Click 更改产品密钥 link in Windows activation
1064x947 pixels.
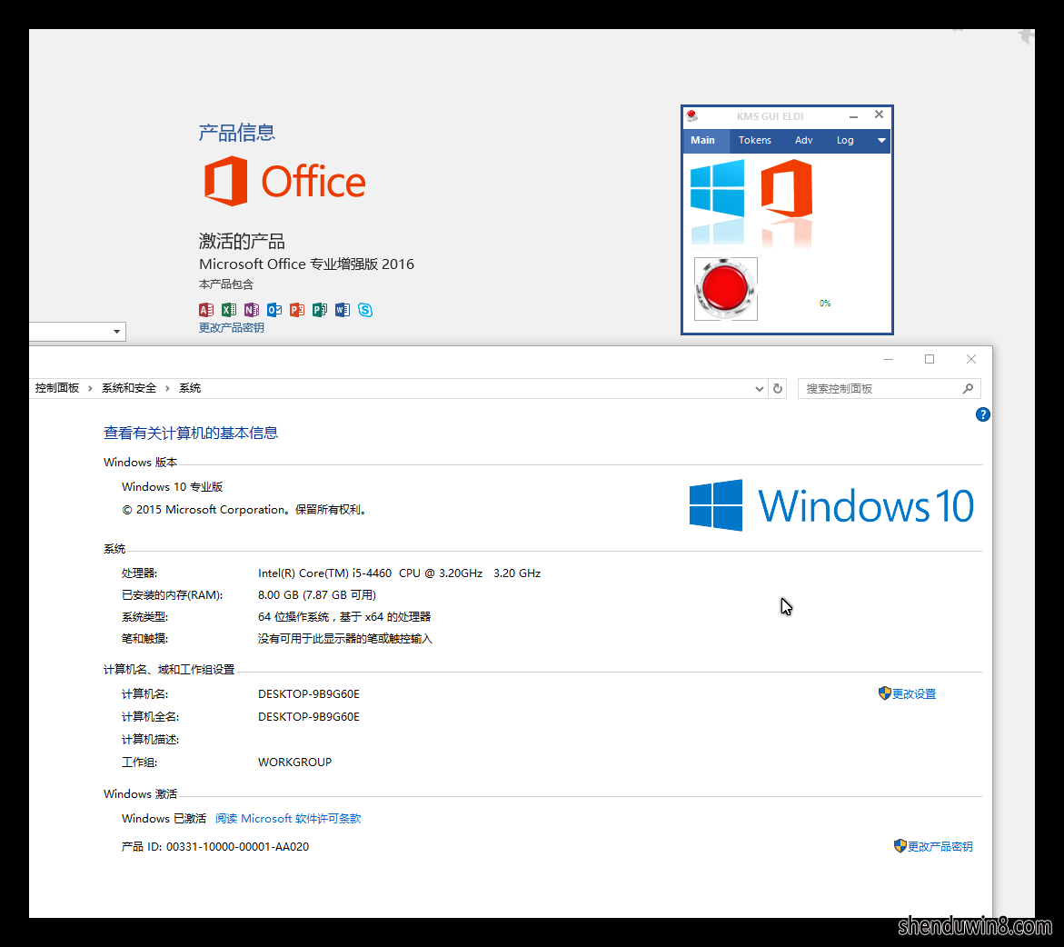coord(940,846)
